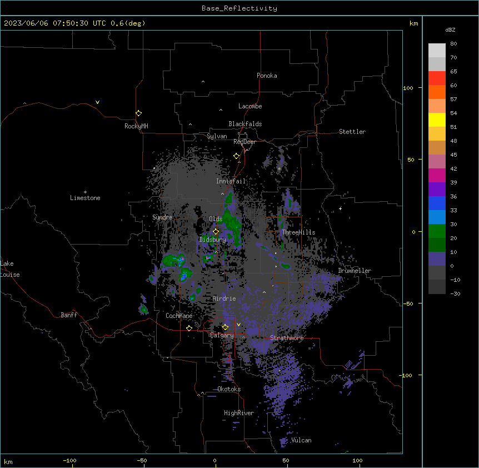
Task: Click the Okotoks label
Action: point(229,389)
